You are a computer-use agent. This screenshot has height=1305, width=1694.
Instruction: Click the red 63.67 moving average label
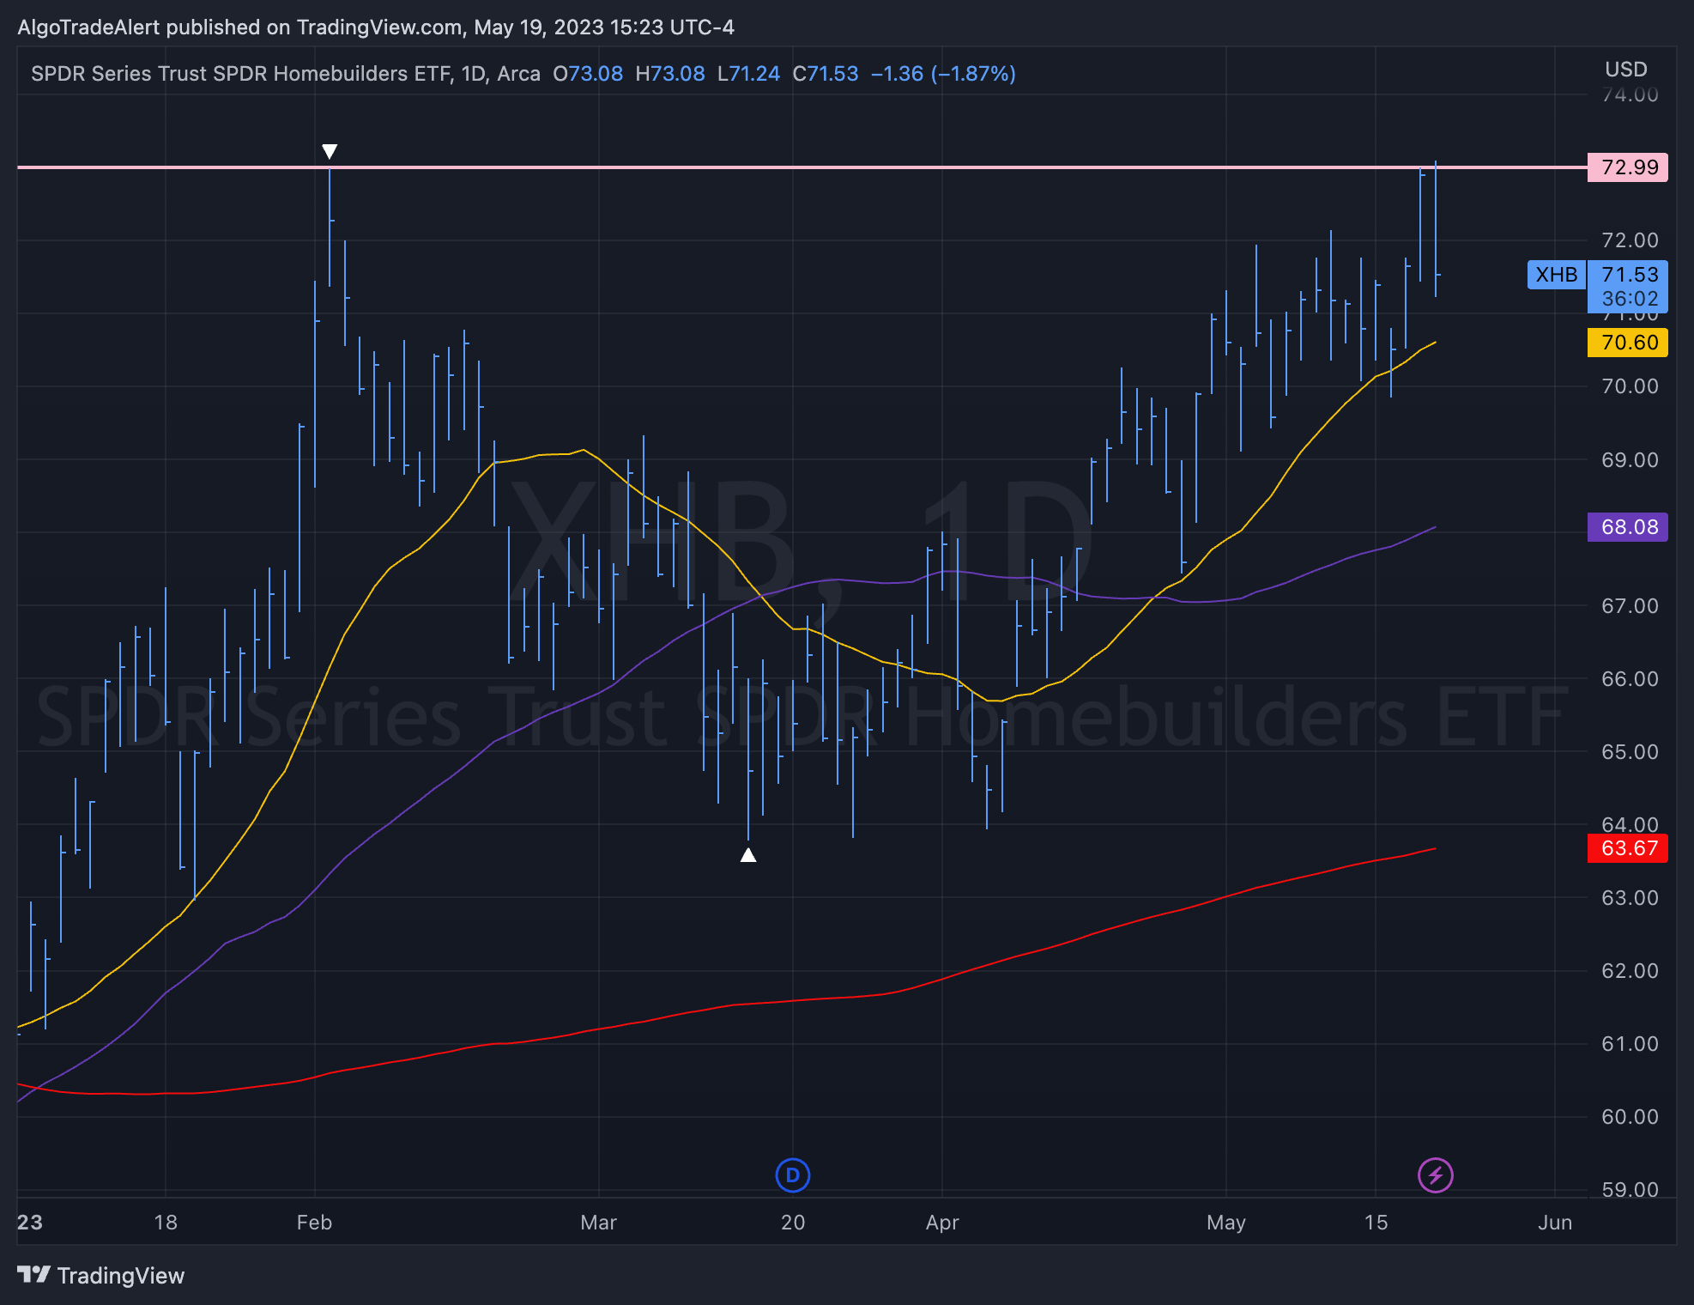coord(1628,848)
